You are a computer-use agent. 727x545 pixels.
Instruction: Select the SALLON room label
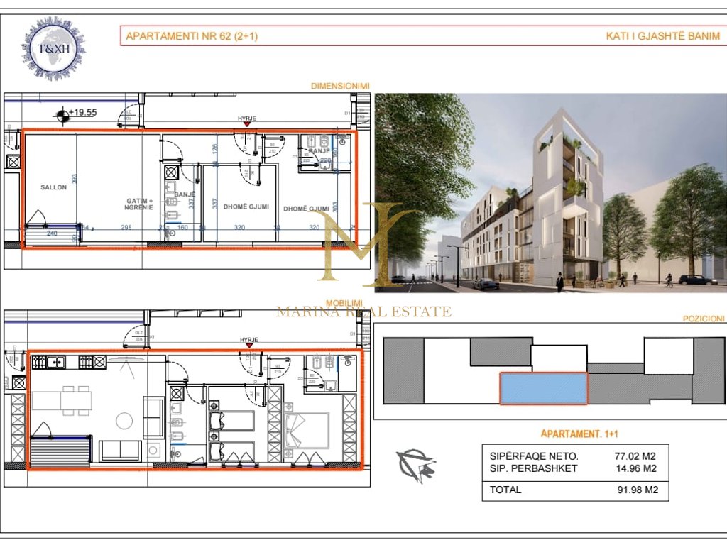54,187
